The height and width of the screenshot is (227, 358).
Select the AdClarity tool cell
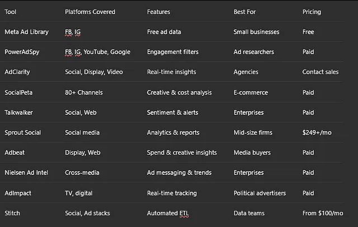17,72
